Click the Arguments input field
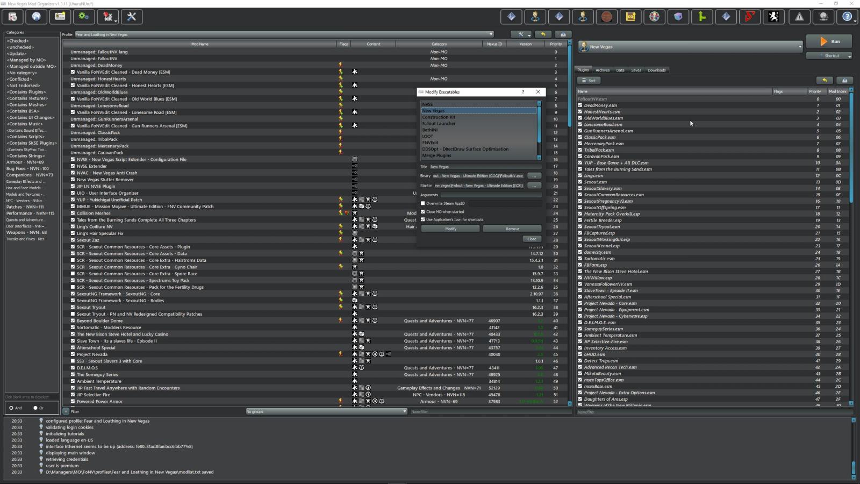This screenshot has width=860, height=484. [x=491, y=195]
